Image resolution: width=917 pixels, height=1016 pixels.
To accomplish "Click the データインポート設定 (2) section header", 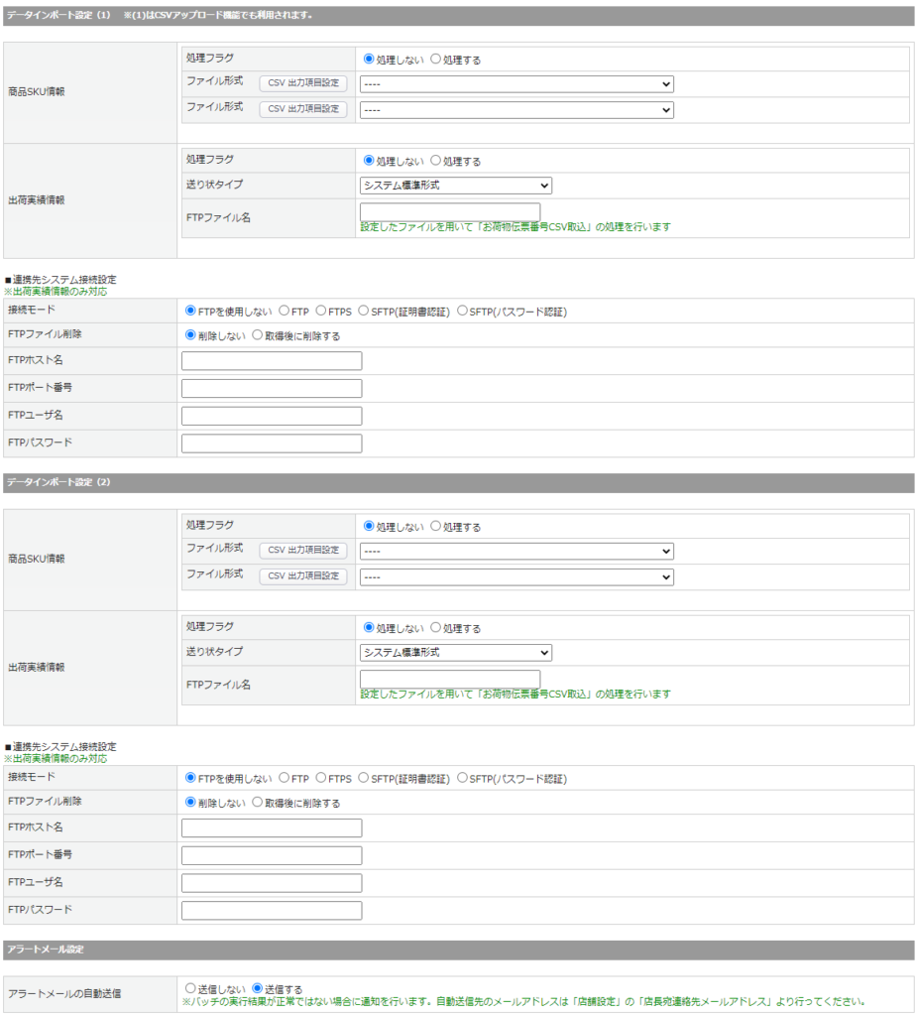I will point(458,483).
